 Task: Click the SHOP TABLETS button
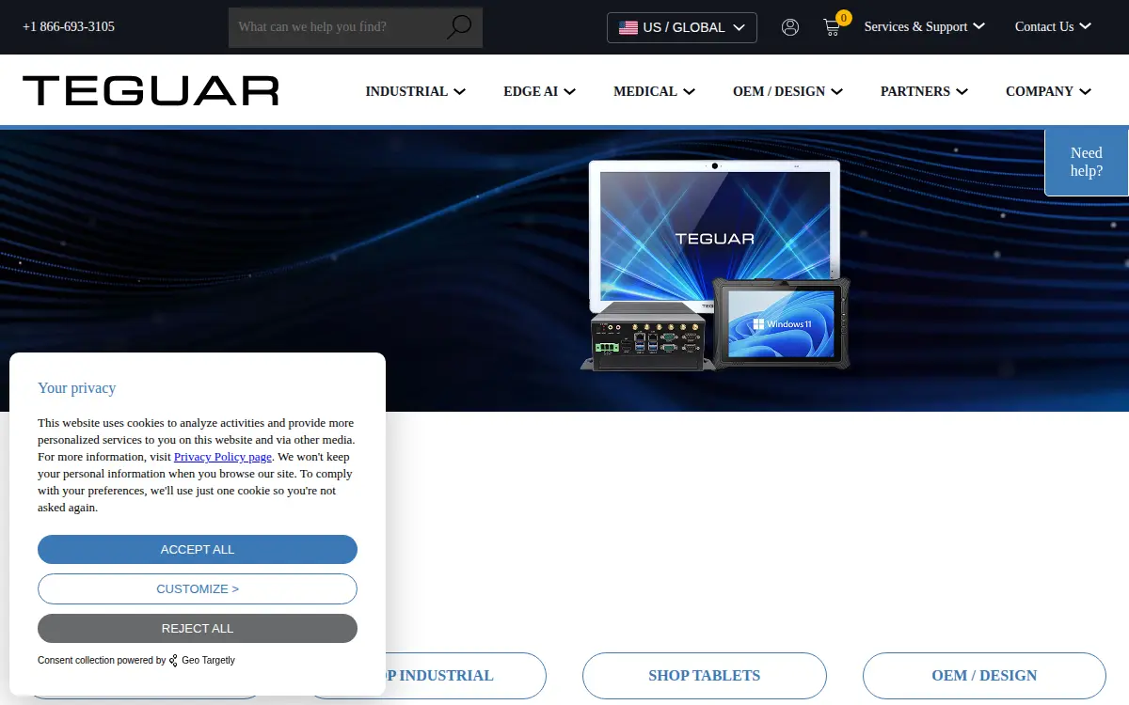click(704, 675)
